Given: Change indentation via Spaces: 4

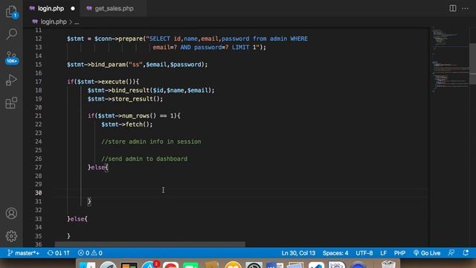Looking at the screenshot, I should coord(335,253).
